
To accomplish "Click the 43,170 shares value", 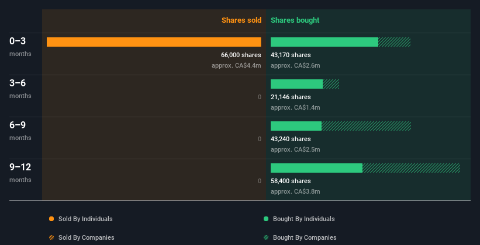I will tap(291, 55).
